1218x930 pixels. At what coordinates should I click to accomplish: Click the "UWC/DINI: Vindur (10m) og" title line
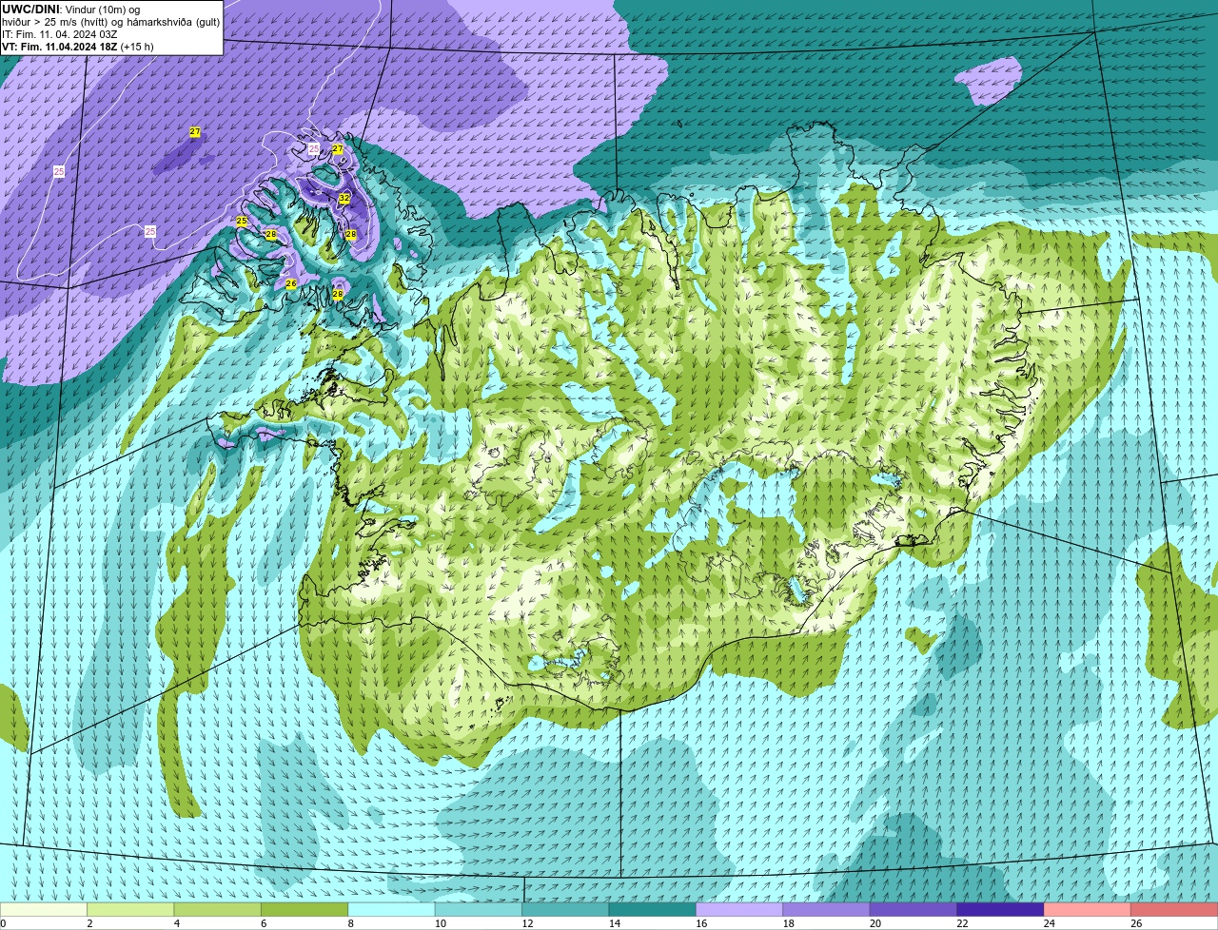click(71, 10)
